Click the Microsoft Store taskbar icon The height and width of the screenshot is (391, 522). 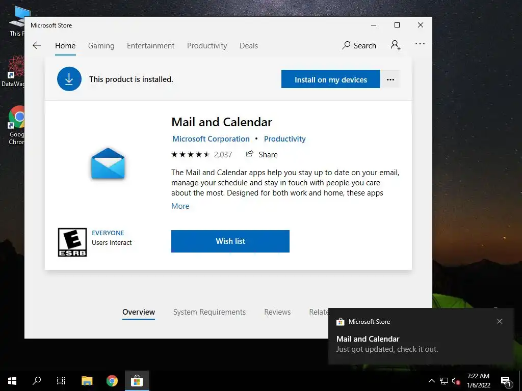point(137,381)
